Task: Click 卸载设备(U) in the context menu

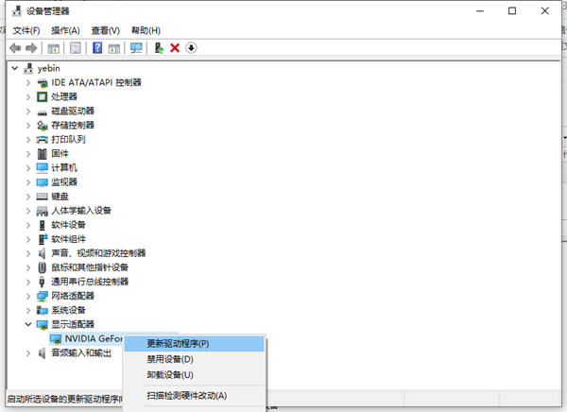Action: (x=170, y=375)
